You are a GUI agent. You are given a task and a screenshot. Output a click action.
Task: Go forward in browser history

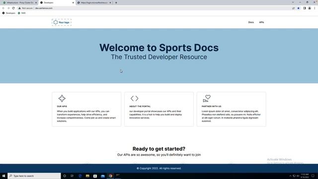coord(8,8)
